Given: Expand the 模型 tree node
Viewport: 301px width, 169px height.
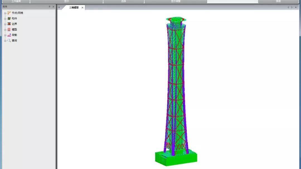Looking at the screenshot, I should (5, 30).
